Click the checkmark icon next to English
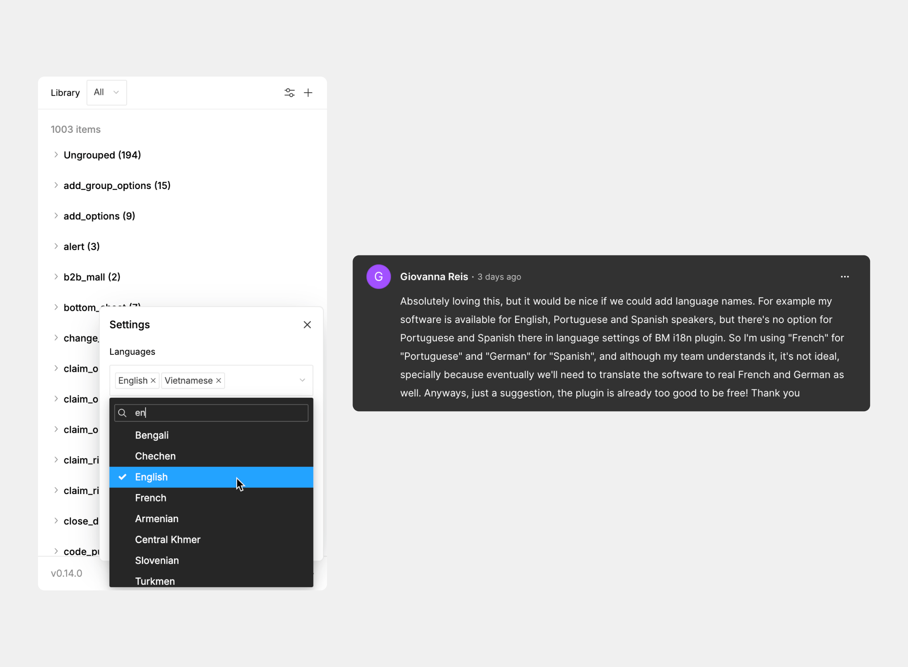The image size is (908, 667). (123, 477)
